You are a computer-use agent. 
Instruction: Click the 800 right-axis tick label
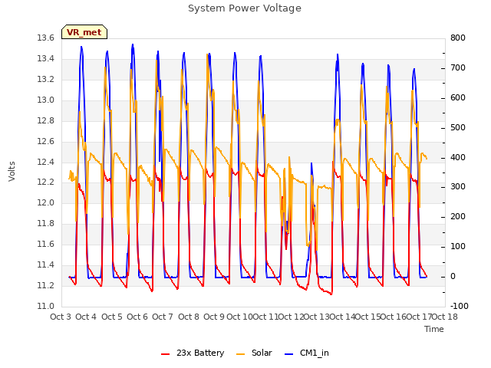[458, 38]
